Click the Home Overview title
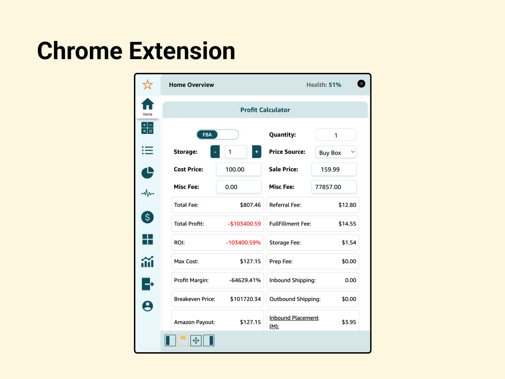The width and height of the screenshot is (505, 379). point(191,85)
